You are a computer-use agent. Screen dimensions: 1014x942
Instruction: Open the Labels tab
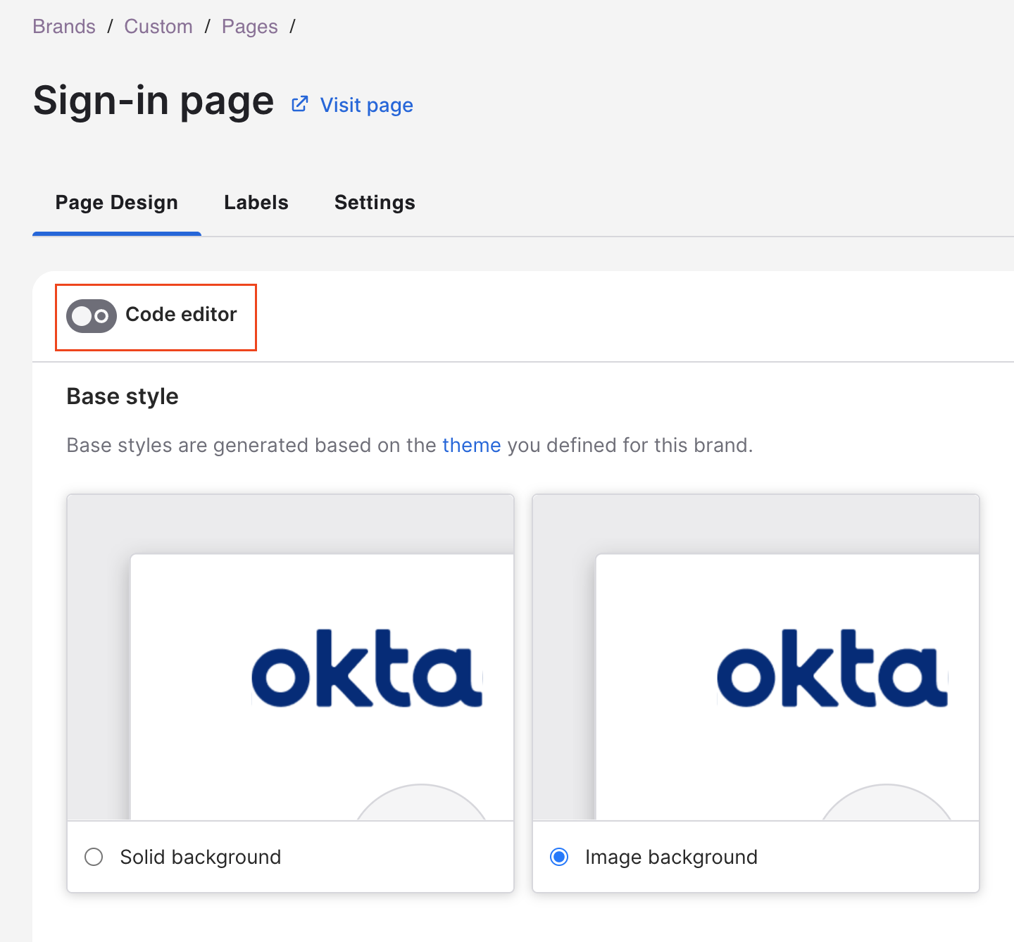[256, 203]
